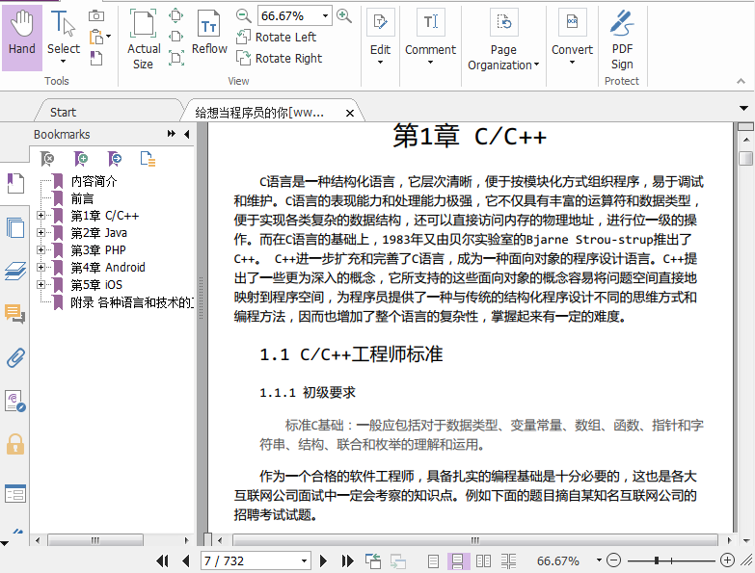Open the Attachments paperclip panel
The width and height of the screenshot is (755, 573).
click(14, 358)
